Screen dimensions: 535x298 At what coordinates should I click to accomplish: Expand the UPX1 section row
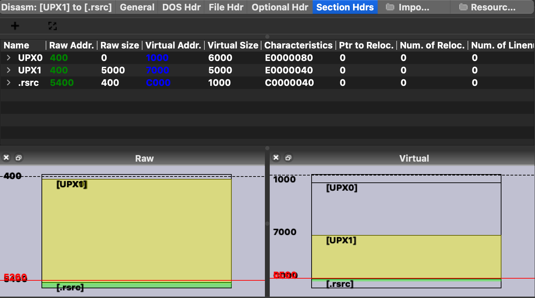(9, 70)
